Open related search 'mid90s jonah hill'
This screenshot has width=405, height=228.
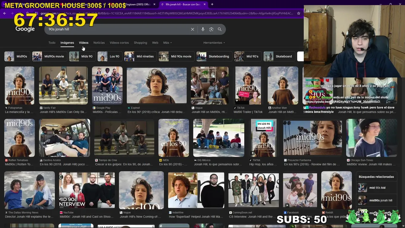[x=376, y=200]
